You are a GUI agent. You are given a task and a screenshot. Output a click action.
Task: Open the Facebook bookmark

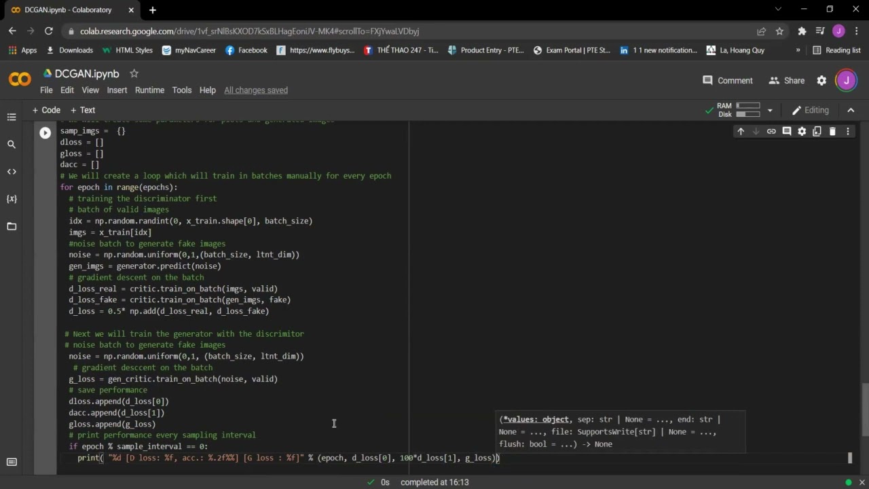[246, 50]
